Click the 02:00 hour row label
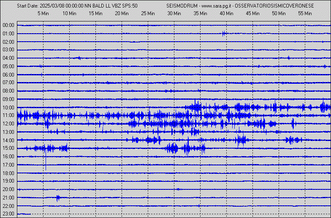The width and height of the screenshot is (331, 218). coord(8,42)
